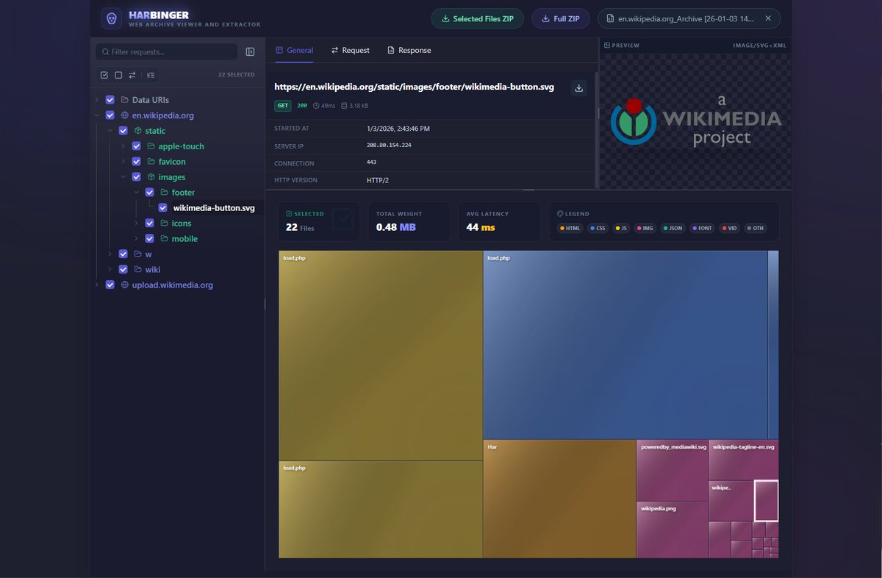The image size is (882, 578).
Task: Click the CSS legend chip
Action: tap(598, 228)
